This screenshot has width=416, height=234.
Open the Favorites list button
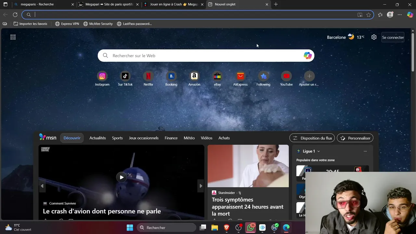pos(380,15)
